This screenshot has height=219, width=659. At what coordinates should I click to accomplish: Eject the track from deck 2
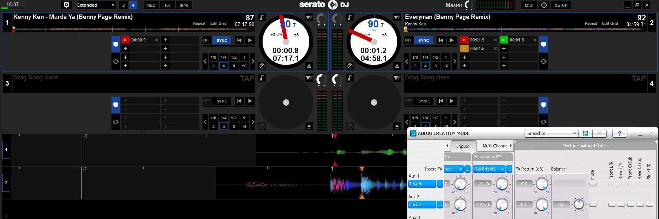pos(397,66)
